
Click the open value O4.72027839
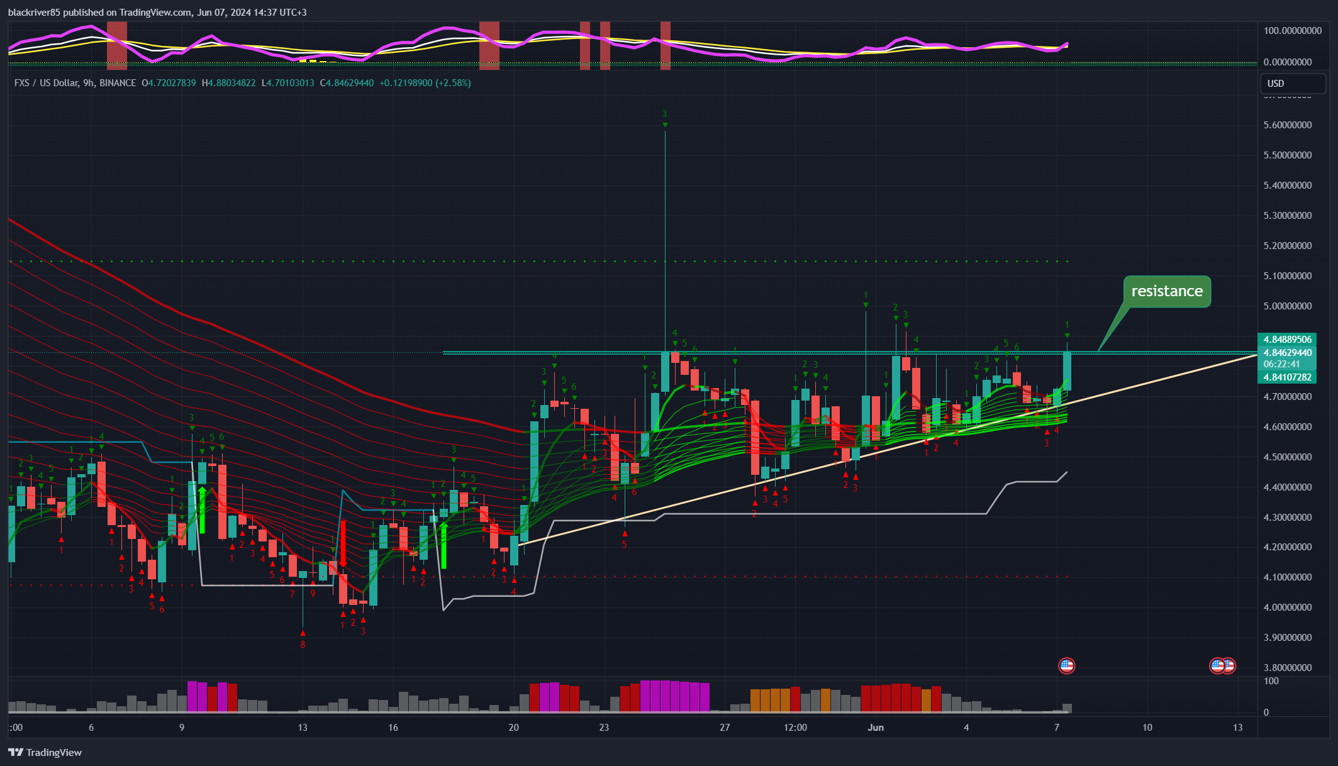169,83
